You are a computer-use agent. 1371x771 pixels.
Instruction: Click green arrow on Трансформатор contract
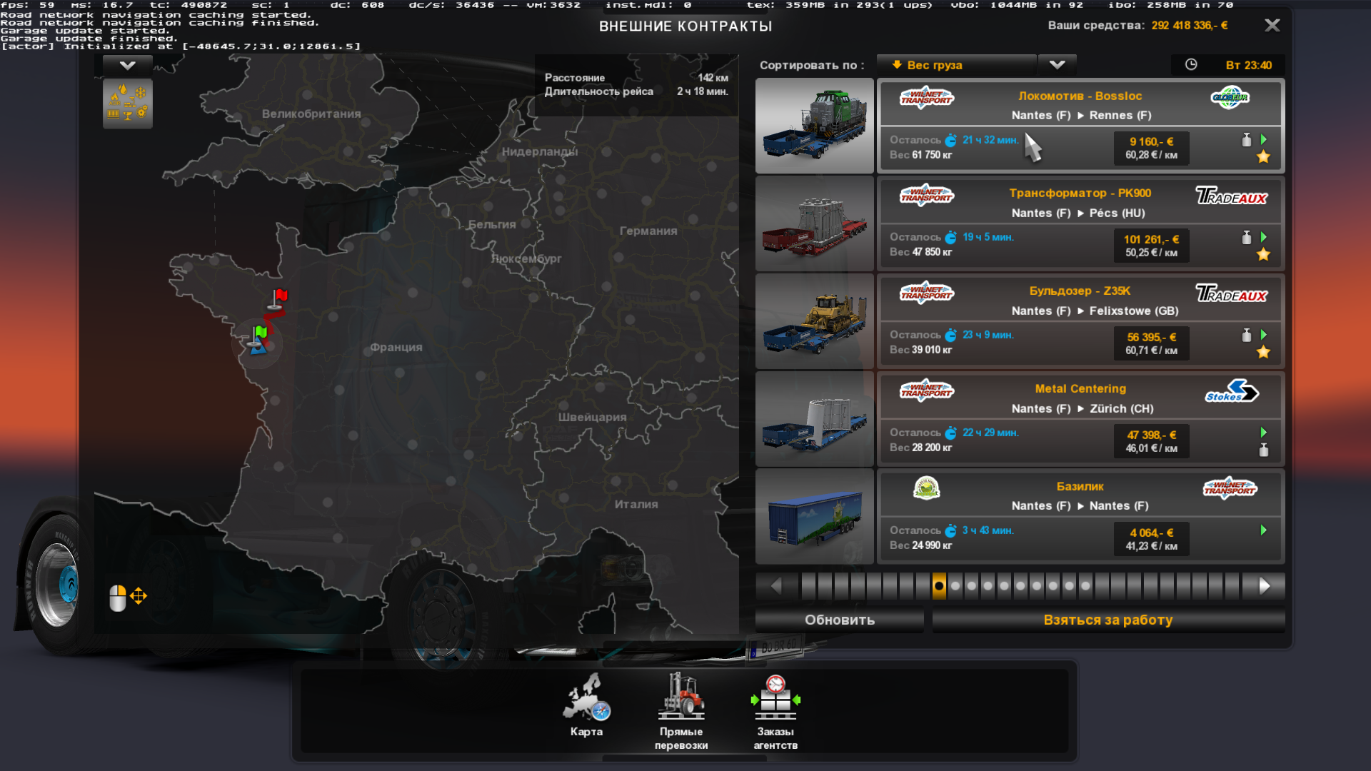1264,236
